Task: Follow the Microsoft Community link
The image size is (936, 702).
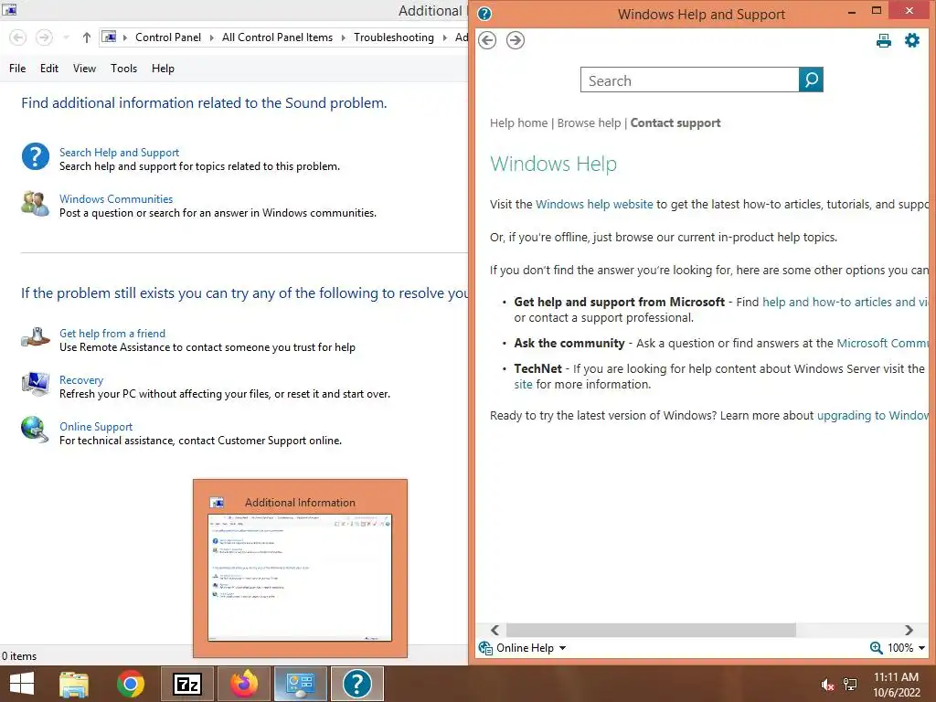Action: [x=883, y=344]
